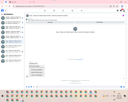The image size is (128, 102).
Task: Click the taskbar volume speaker icon
Action: coord(114,100)
